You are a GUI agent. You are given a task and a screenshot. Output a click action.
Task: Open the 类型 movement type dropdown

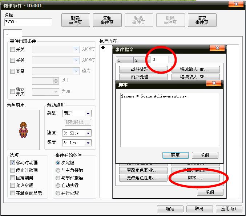88,113
